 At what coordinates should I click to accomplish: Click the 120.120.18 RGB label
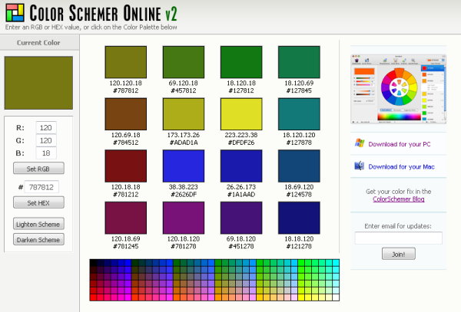click(x=125, y=84)
